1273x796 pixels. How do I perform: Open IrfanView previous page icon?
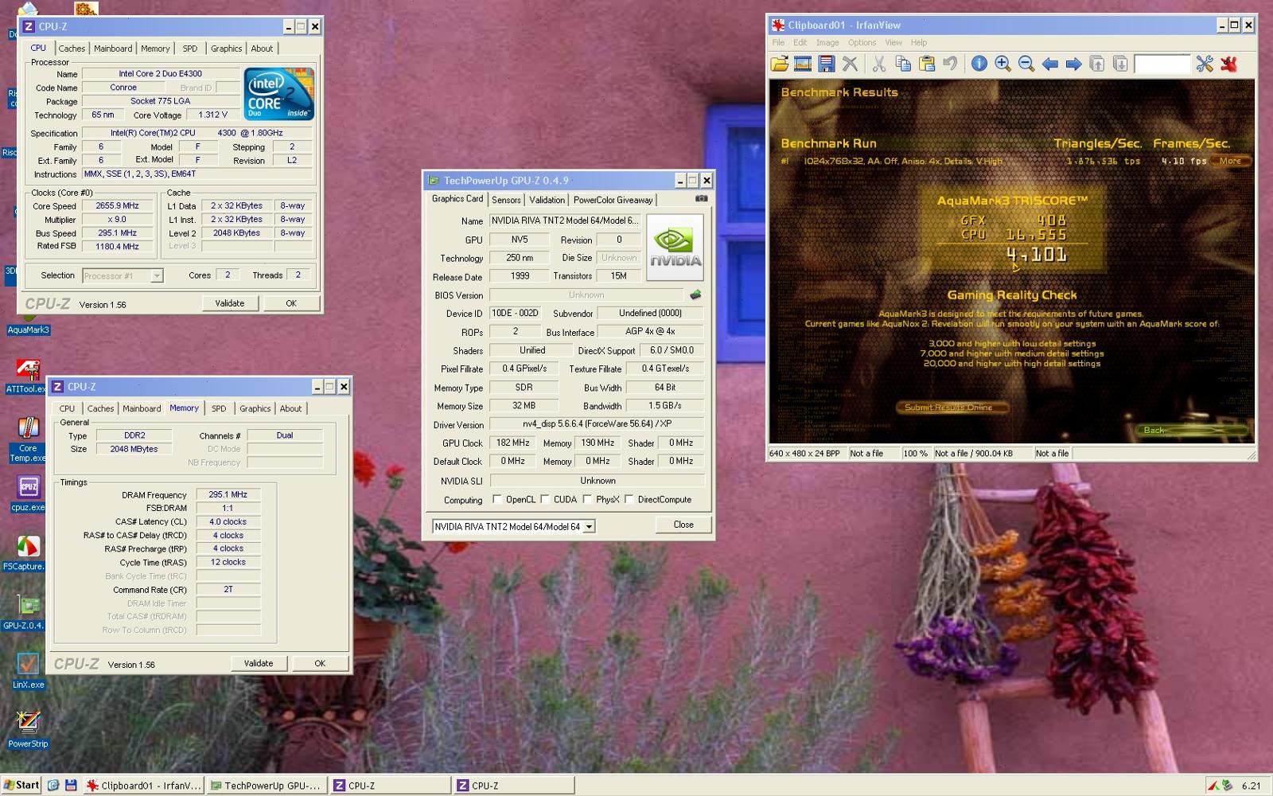coord(1097,64)
